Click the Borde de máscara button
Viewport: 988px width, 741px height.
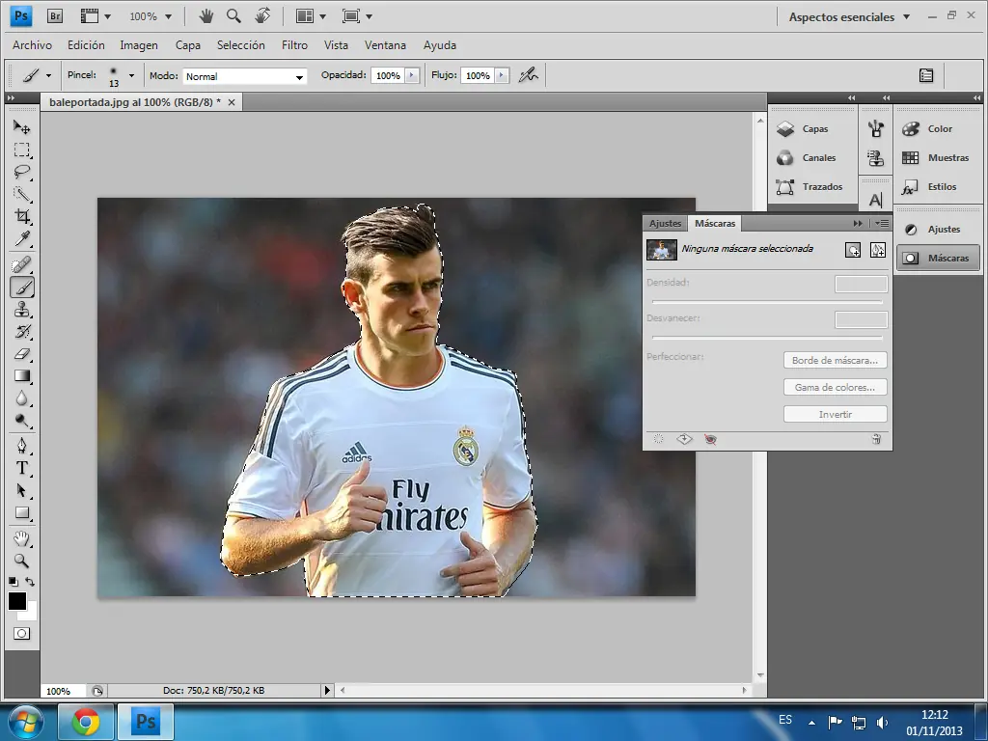coord(835,361)
